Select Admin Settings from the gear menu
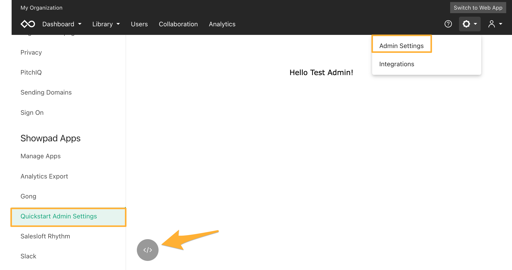The image size is (512, 270). coord(401,46)
